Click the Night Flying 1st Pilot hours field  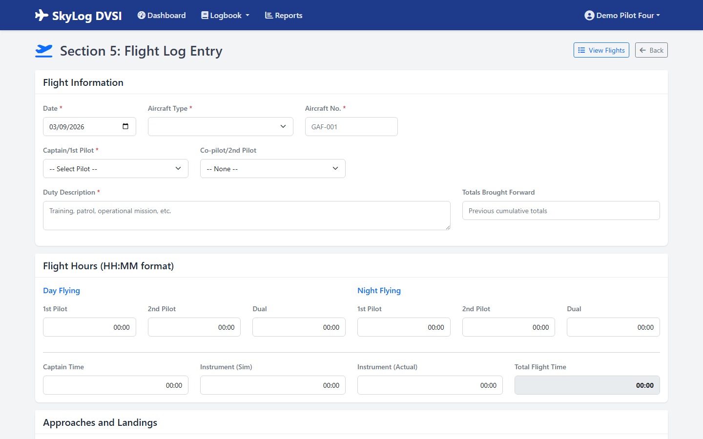tap(404, 327)
